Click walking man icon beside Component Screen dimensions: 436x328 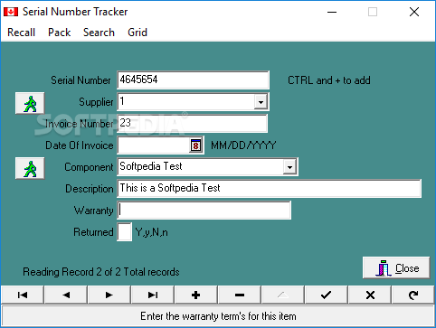click(x=30, y=168)
